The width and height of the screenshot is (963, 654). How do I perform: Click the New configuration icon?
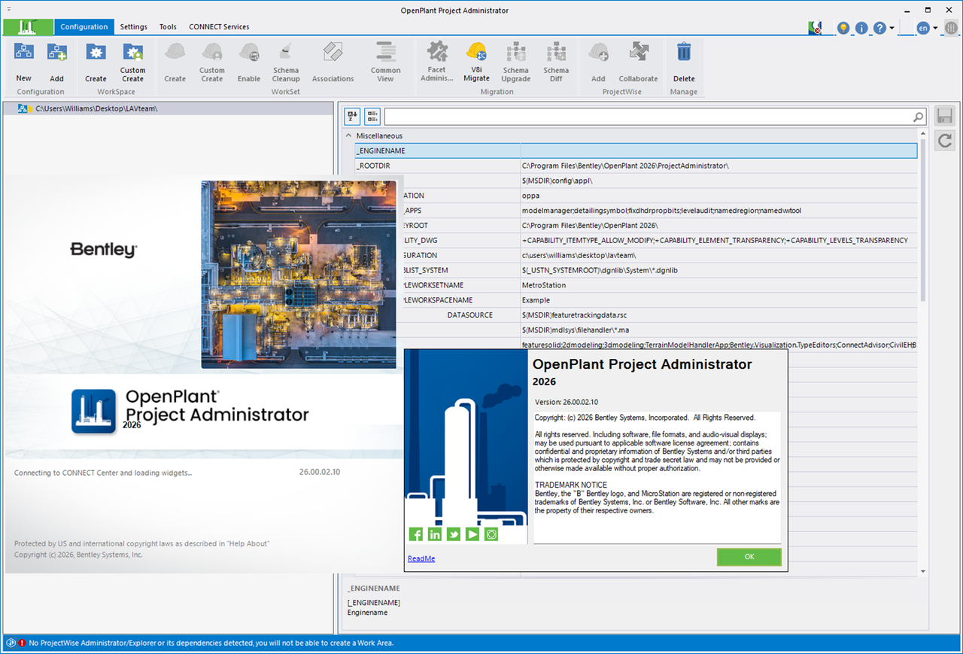coord(24,53)
